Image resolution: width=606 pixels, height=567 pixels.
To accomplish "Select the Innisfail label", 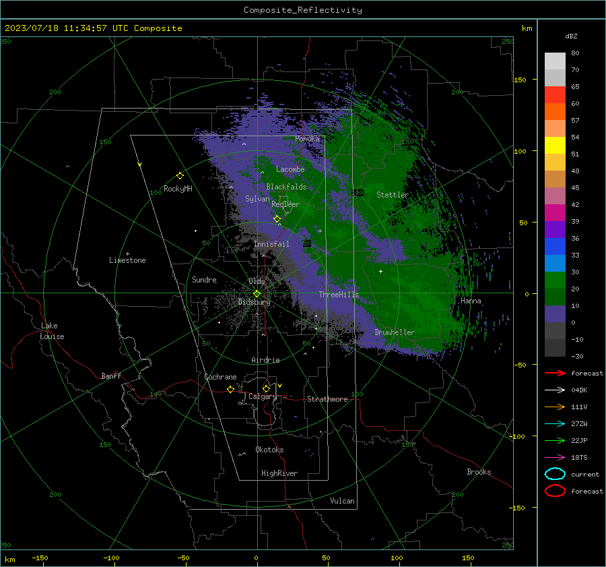I will [271, 244].
